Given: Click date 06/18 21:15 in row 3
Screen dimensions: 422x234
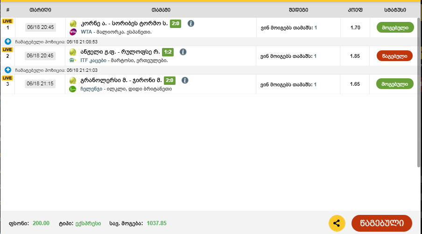Looking at the screenshot, I should click(40, 84).
